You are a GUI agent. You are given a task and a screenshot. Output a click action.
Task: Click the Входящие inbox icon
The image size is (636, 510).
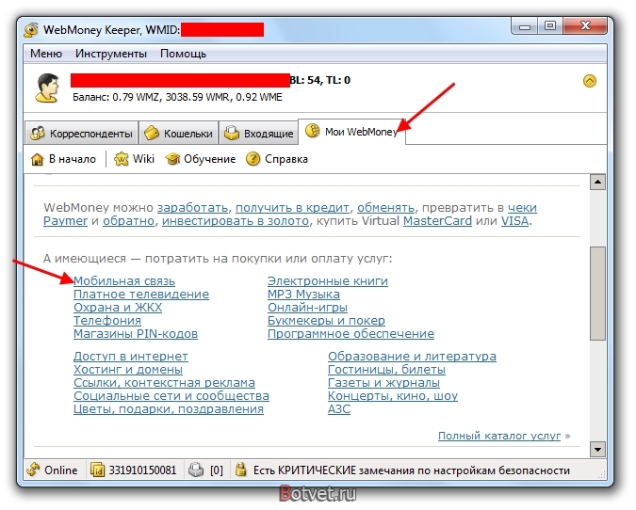pos(232,133)
